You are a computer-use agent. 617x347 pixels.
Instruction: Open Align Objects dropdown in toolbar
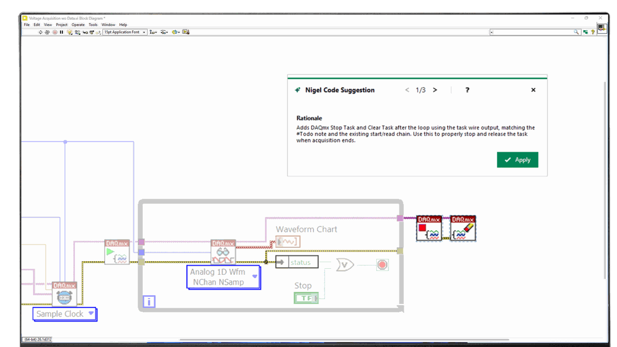pyautogui.click(x=153, y=32)
